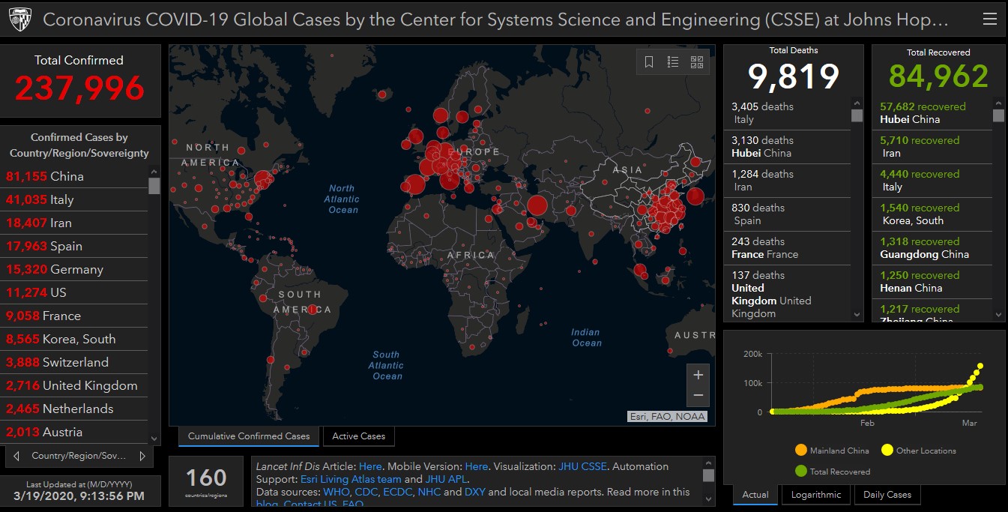Screen dimensions: 1008x512
Task: Click the info text panel scrollbar thumb
Action: coord(708,475)
